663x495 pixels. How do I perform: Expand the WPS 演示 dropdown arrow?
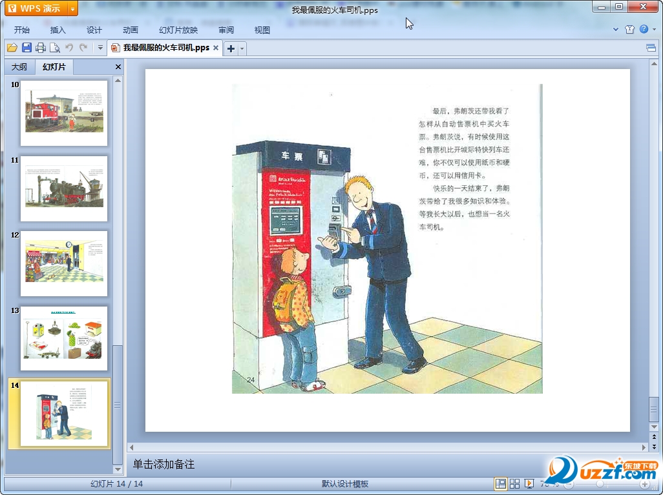(73, 8)
